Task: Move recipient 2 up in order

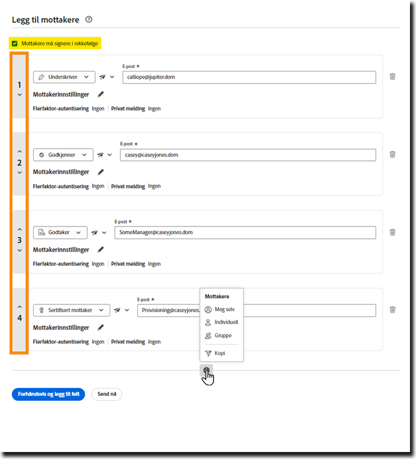Action: click(x=20, y=151)
